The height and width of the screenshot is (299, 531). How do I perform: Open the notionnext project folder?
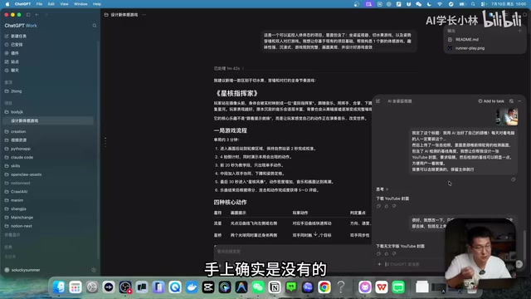click(x=20, y=183)
